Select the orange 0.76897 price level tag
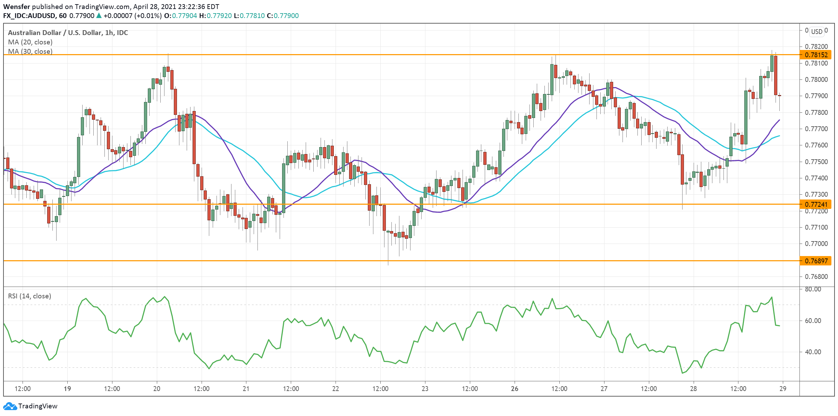The width and height of the screenshot is (838, 416). pos(816,261)
